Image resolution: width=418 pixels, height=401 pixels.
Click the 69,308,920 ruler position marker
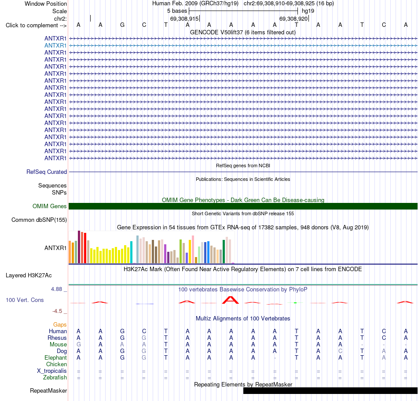[x=293, y=18]
